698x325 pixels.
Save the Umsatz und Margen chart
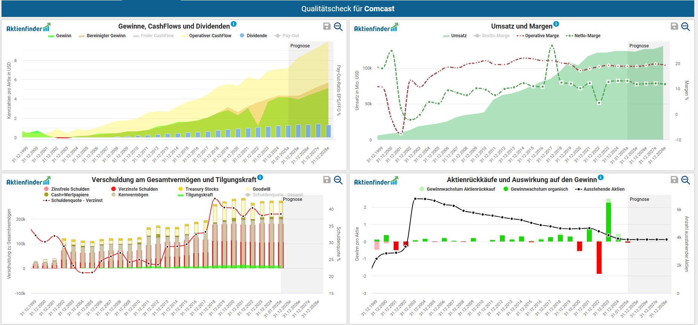click(x=674, y=26)
